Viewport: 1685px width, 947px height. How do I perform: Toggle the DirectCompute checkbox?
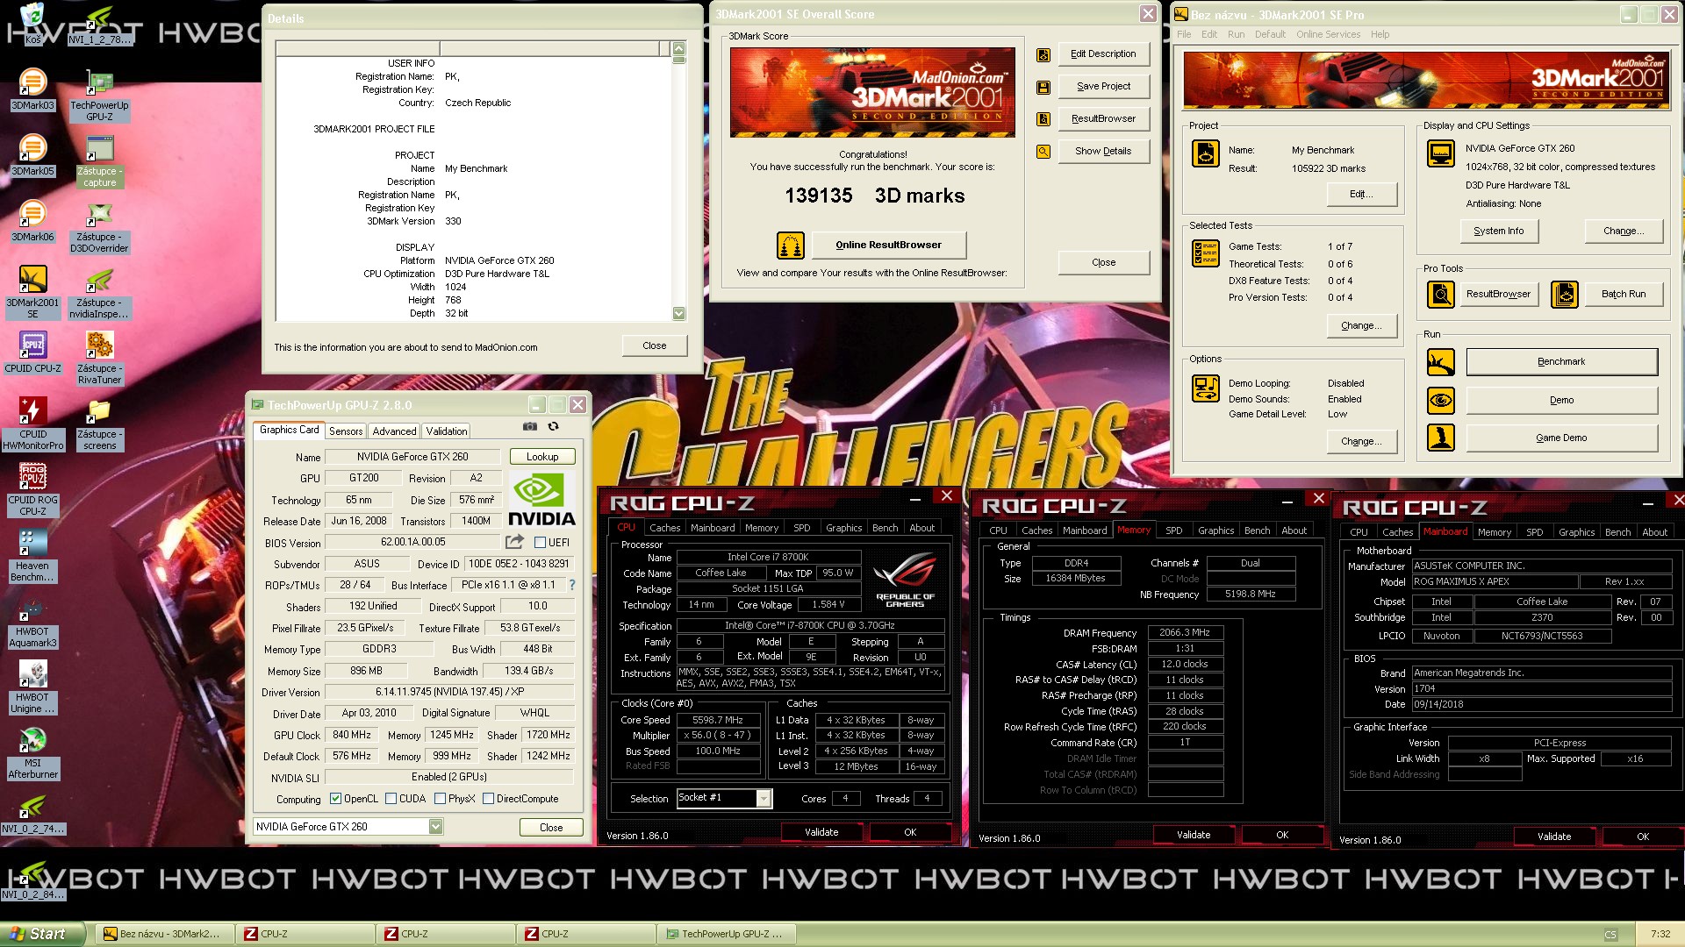click(488, 799)
